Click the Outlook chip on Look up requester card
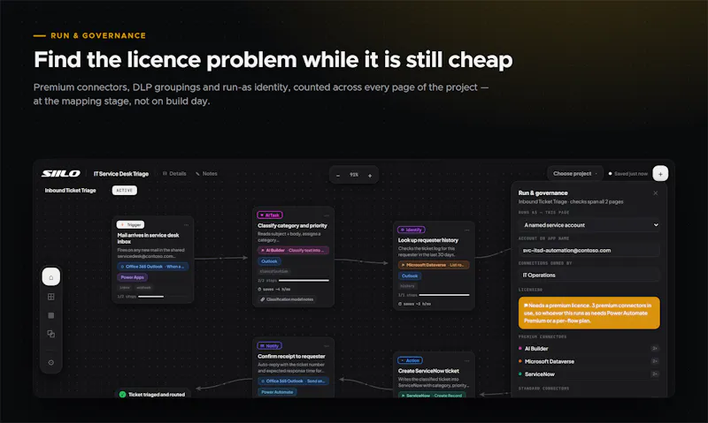 click(x=410, y=276)
